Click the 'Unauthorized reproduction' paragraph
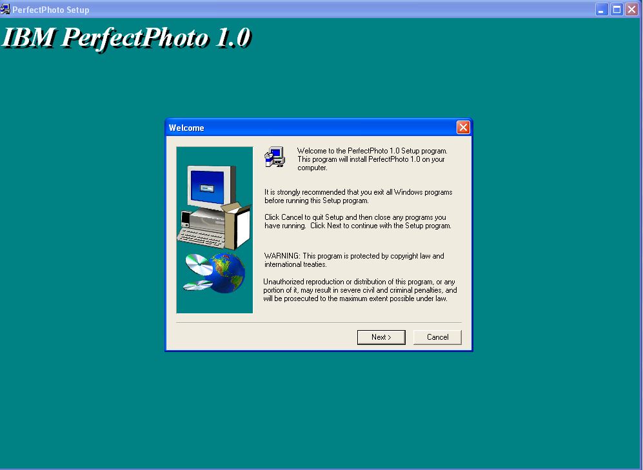The image size is (643, 470). pos(360,290)
